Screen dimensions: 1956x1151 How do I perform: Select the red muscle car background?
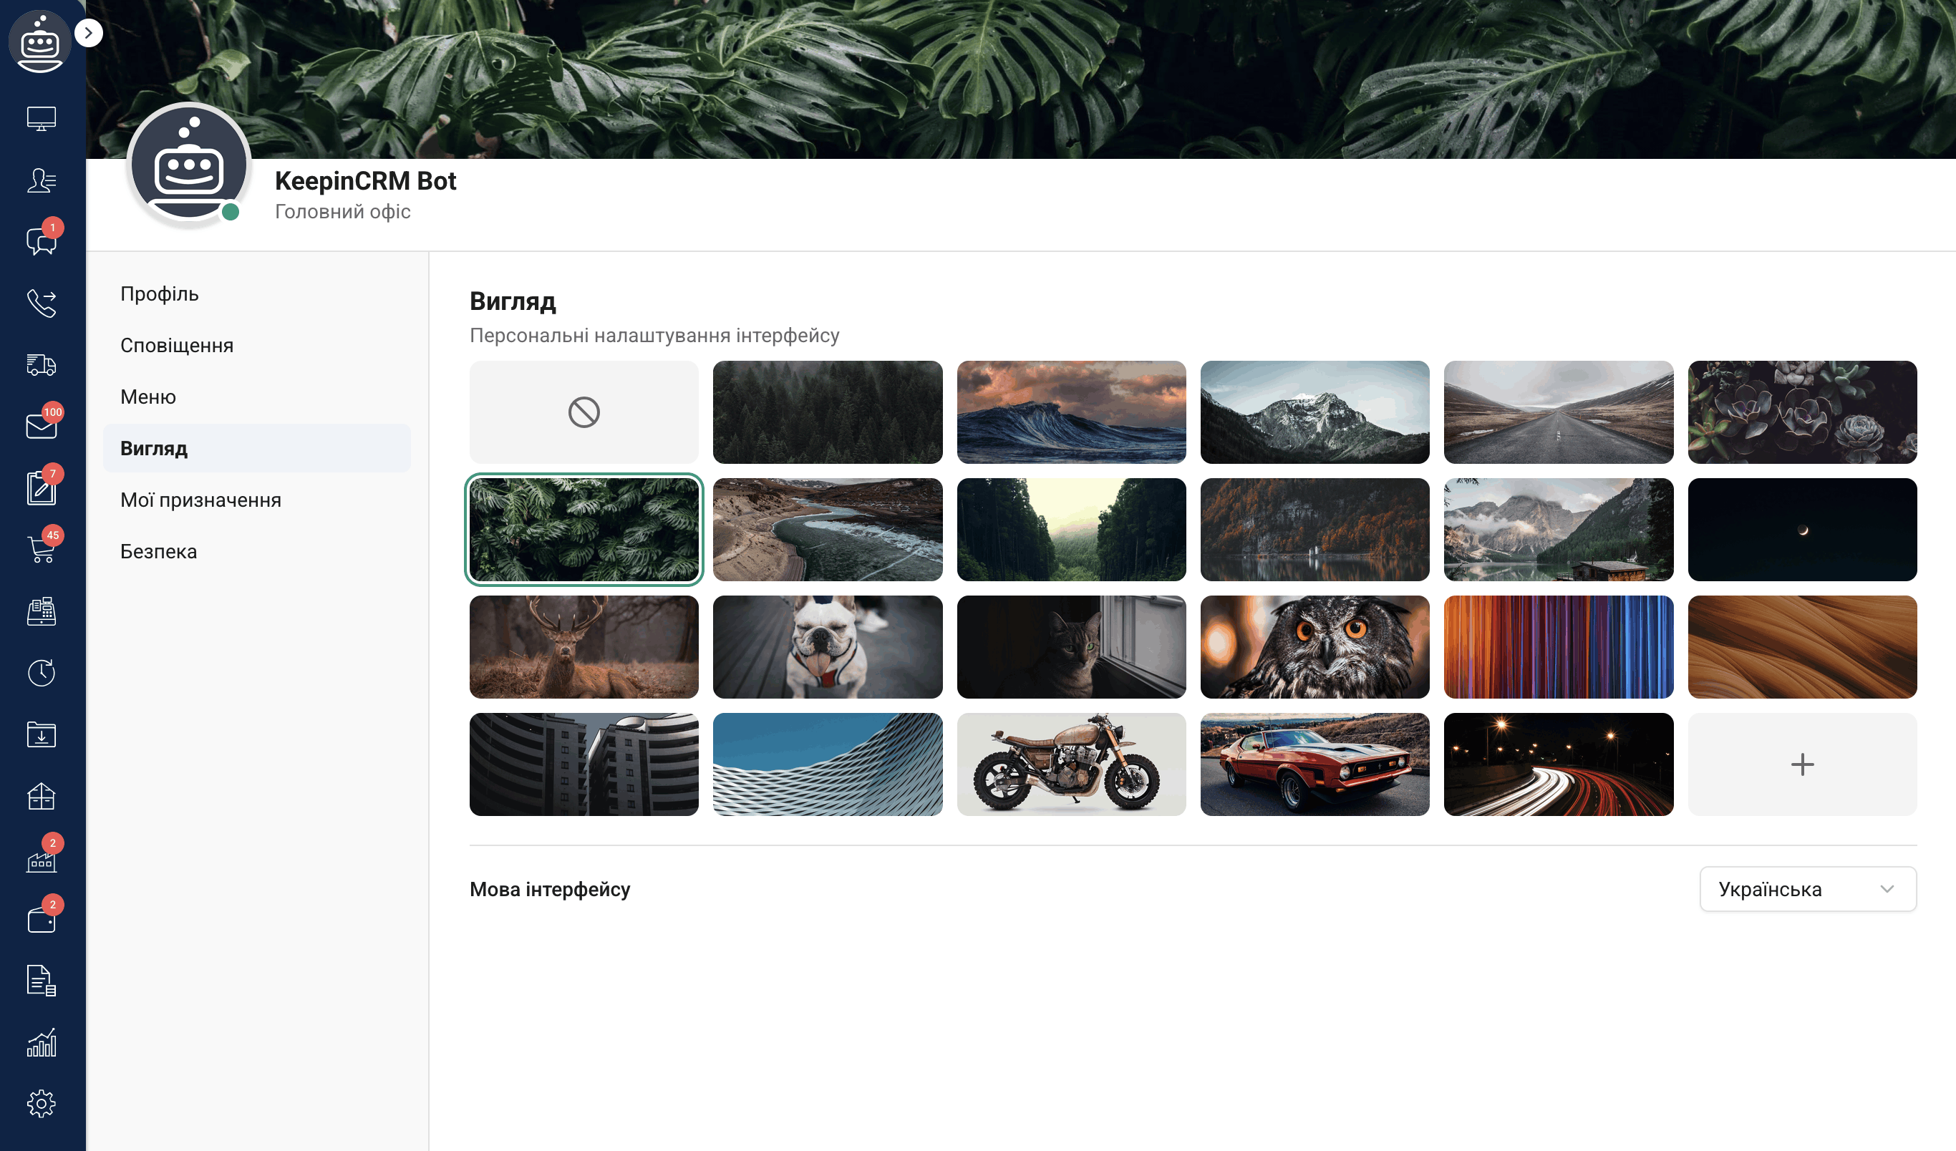pos(1315,764)
